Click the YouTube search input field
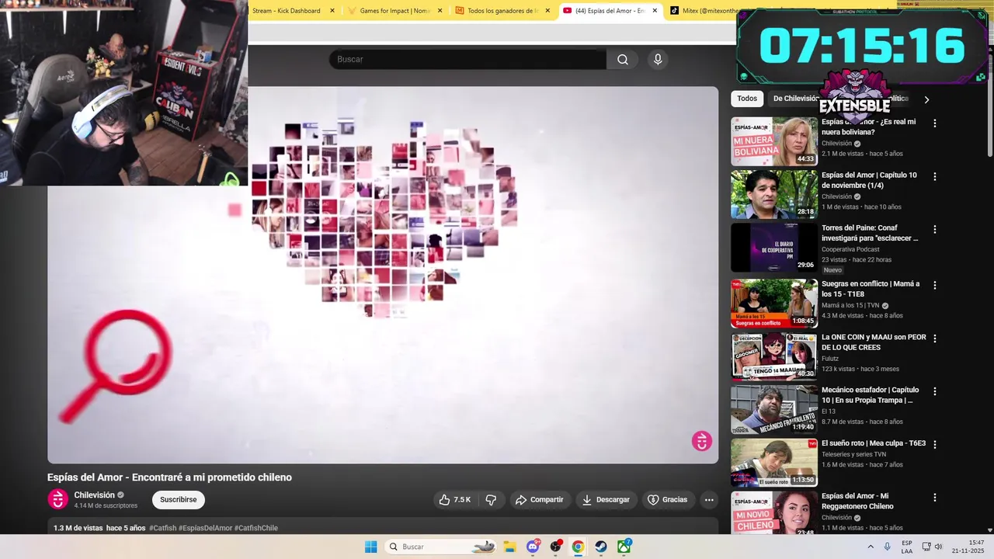 [x=467, y=60]
